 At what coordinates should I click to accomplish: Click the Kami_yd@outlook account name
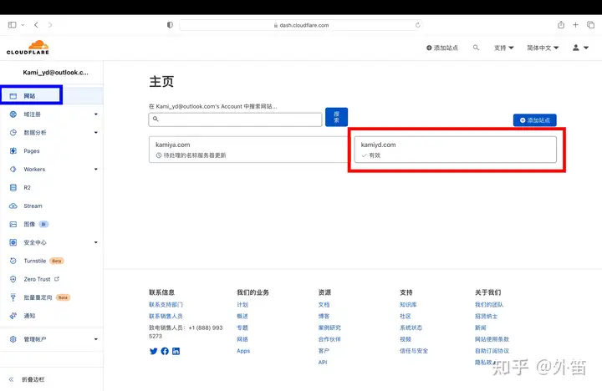click(x=55, y=73)
